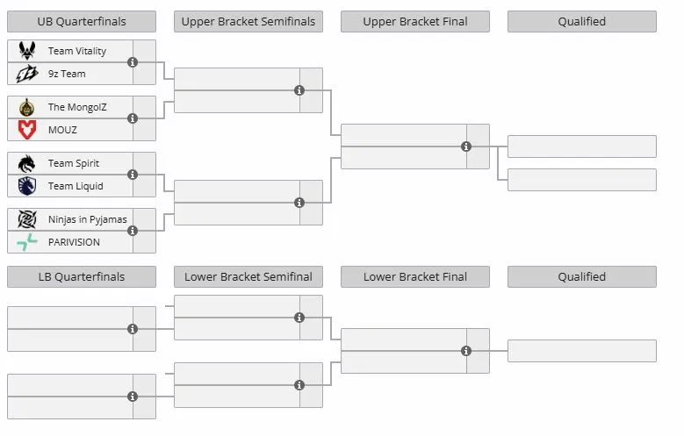Click the Upper Bracket Final info icon

pos(466,147)
